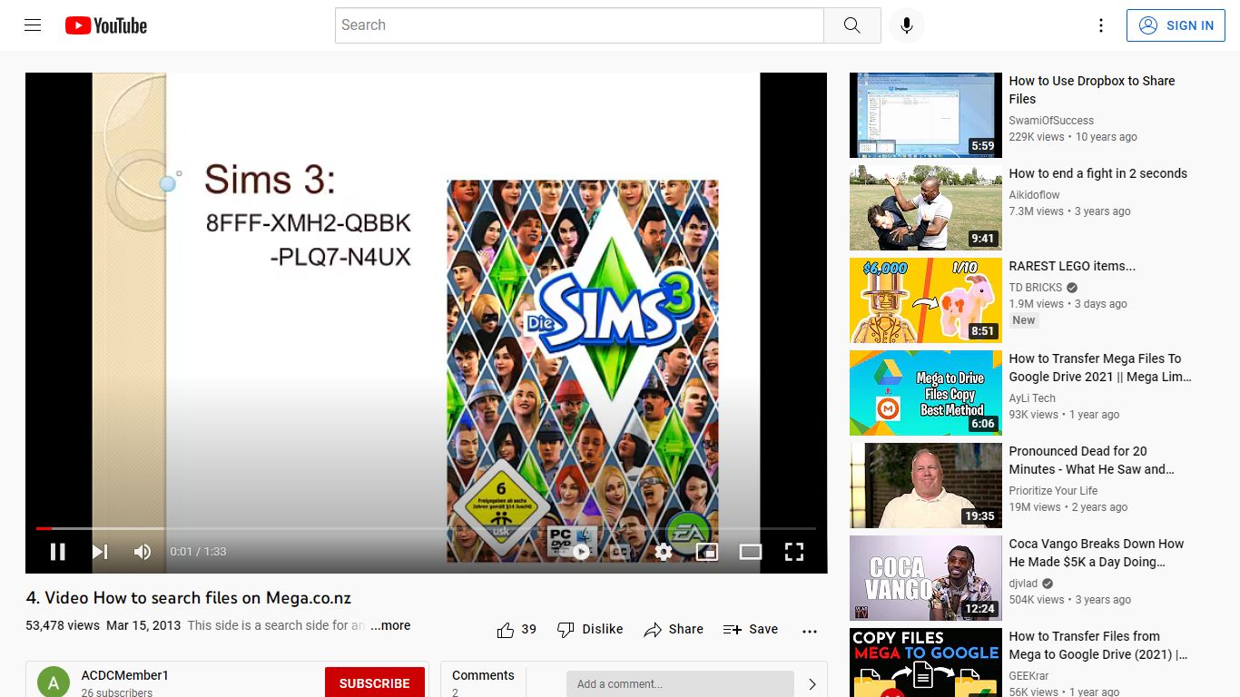The image size is (1240, 697).
Task: Open Coca Vango Breaks Down video title
Action: pos(1097,553)
